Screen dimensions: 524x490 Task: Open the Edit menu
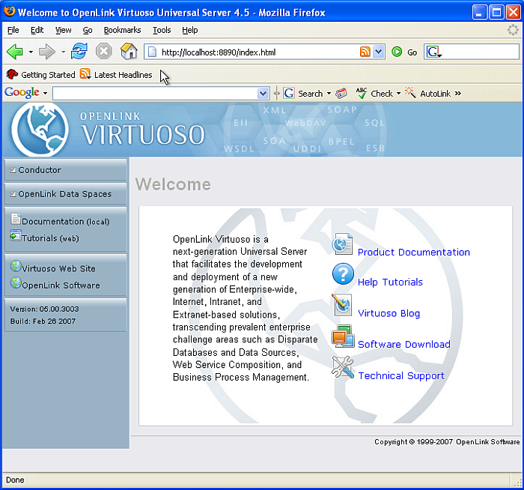pos(37,30)
